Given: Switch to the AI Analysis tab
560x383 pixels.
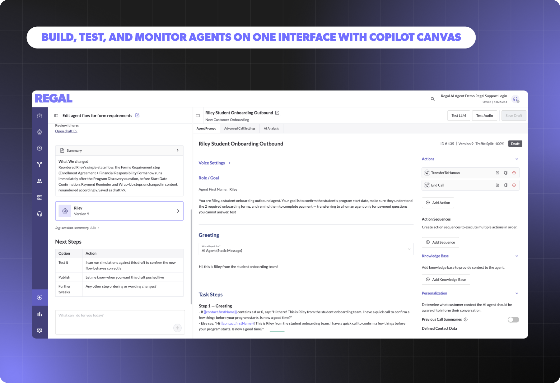Looking at the screenshot, I should tap(271, 128).
